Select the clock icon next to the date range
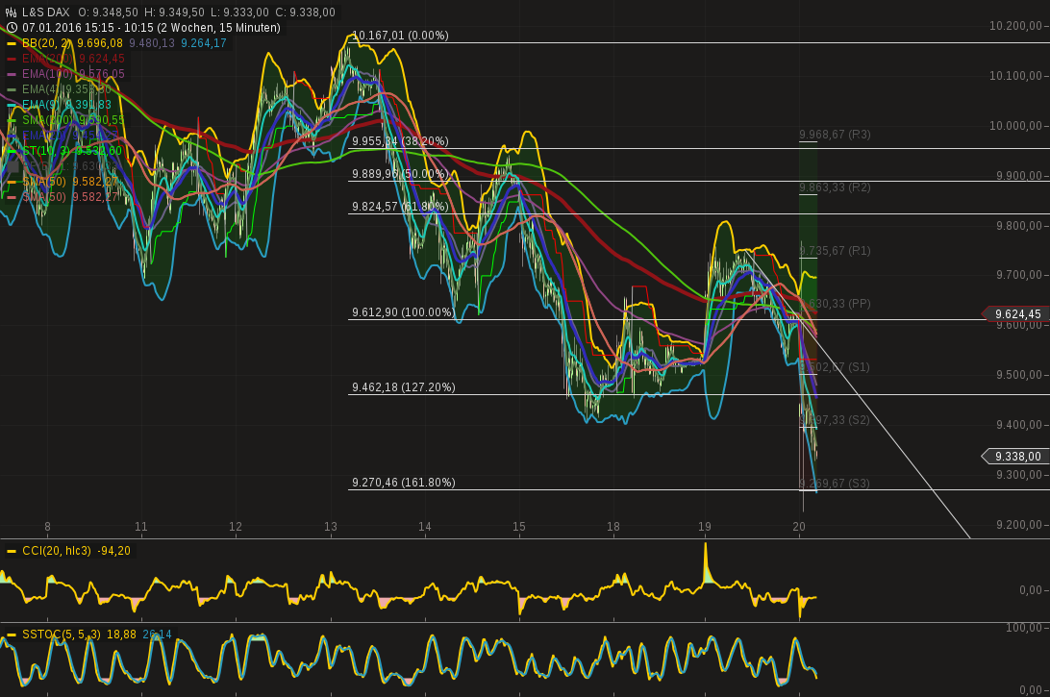 [x=12, y=27]
